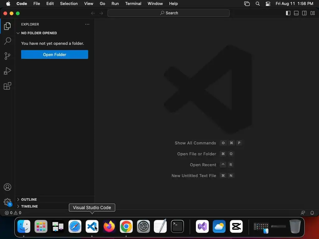Image resolution: width=319 pixels, height=239 pixels.
Task: Click the Open Recent hint text
Action: coord(203,165)
